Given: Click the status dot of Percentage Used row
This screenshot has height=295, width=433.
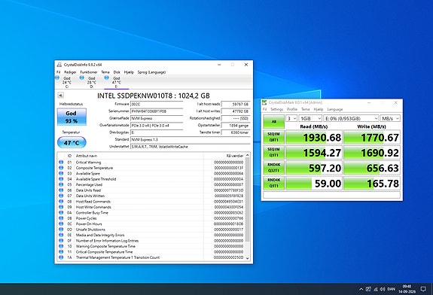Looking at the screenshot, I should (x=61, y=184).
